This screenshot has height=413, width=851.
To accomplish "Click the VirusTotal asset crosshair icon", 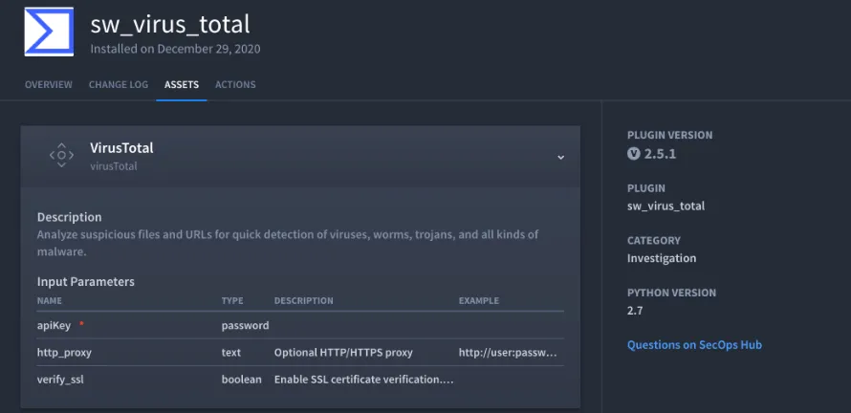I will 61,155.
